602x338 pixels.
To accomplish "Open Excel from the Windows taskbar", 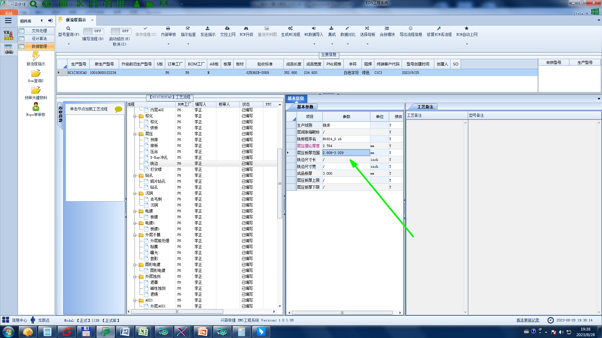I will 144,332.
